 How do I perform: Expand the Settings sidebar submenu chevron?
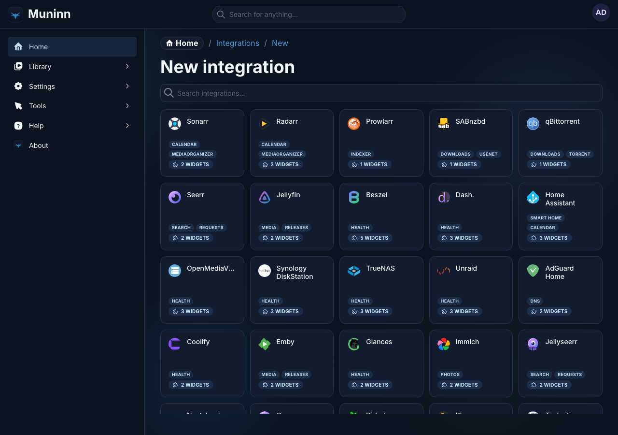(x=127, y=86)
